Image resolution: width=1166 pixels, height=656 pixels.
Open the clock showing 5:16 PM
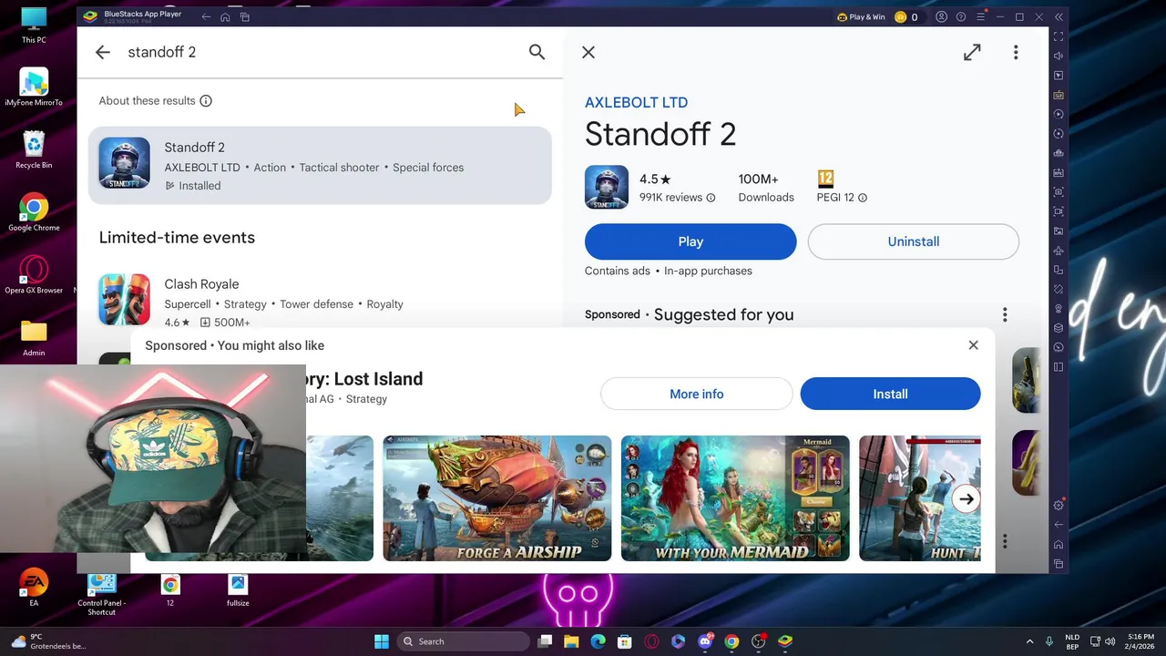click(x=1140, y=641)
